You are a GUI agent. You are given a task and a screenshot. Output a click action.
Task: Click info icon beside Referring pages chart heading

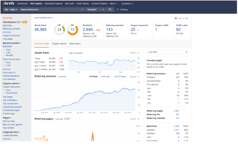click(54, 119)
